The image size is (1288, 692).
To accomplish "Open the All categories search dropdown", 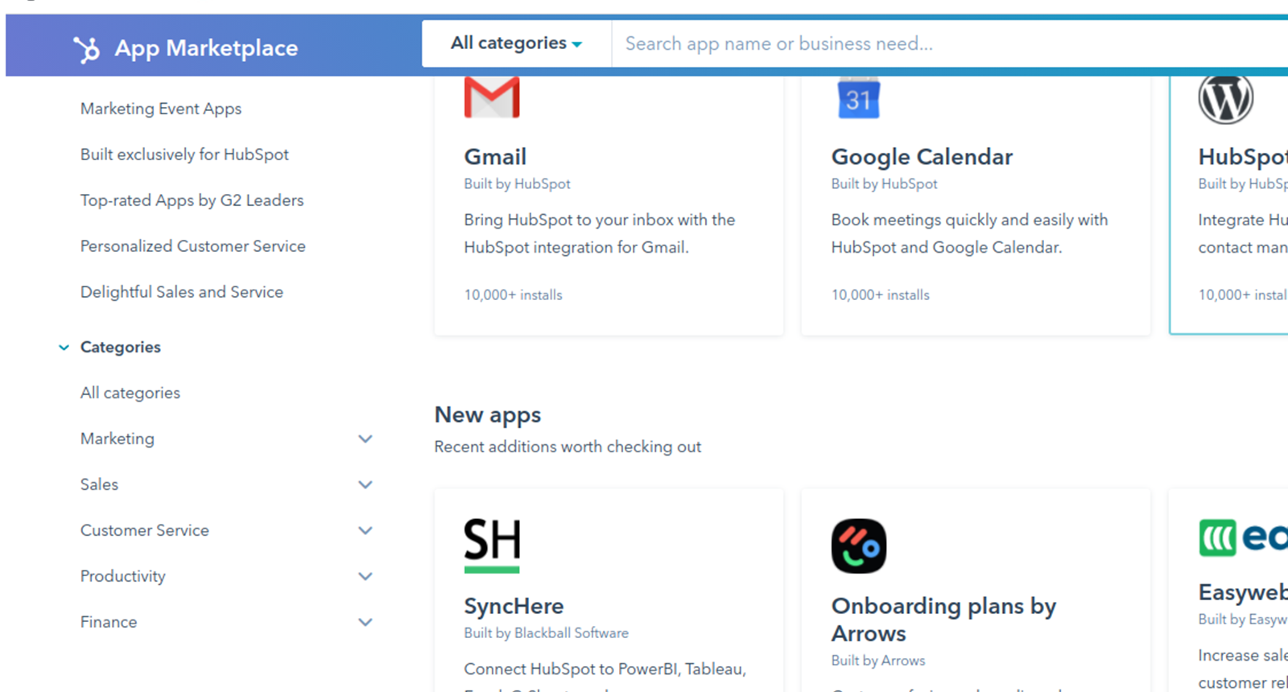I will tap(516, 43).
